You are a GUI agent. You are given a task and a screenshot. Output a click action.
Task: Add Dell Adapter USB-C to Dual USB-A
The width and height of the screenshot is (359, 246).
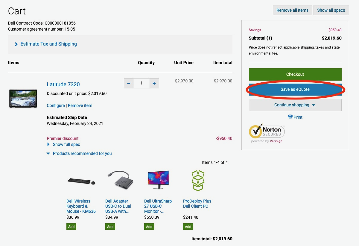110,227
